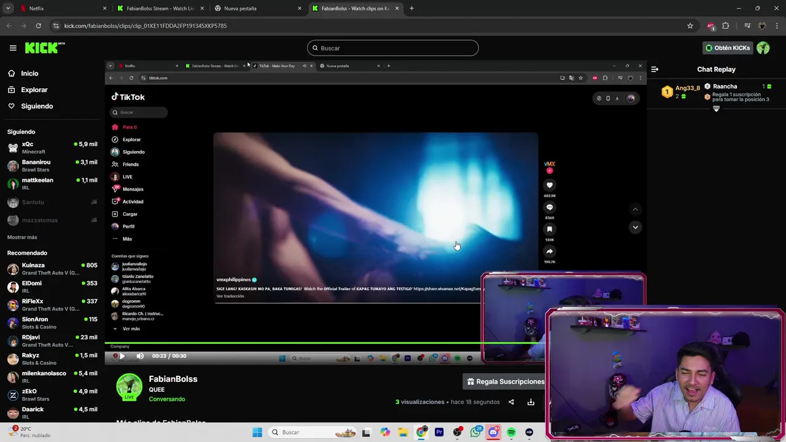Like the TikTok video in the clip
The image size is (786, 442).
tap(550, 185)
